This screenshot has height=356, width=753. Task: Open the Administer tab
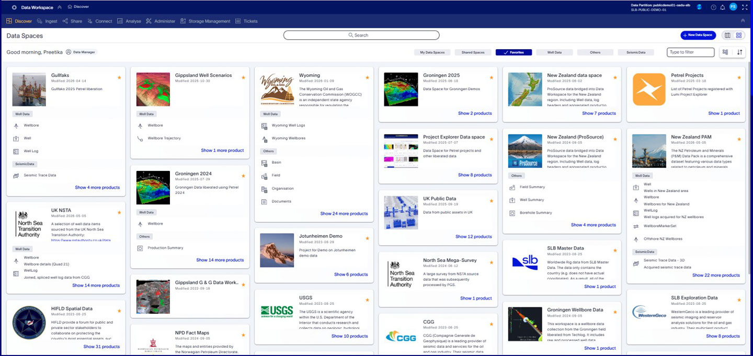tap(161, 21)
